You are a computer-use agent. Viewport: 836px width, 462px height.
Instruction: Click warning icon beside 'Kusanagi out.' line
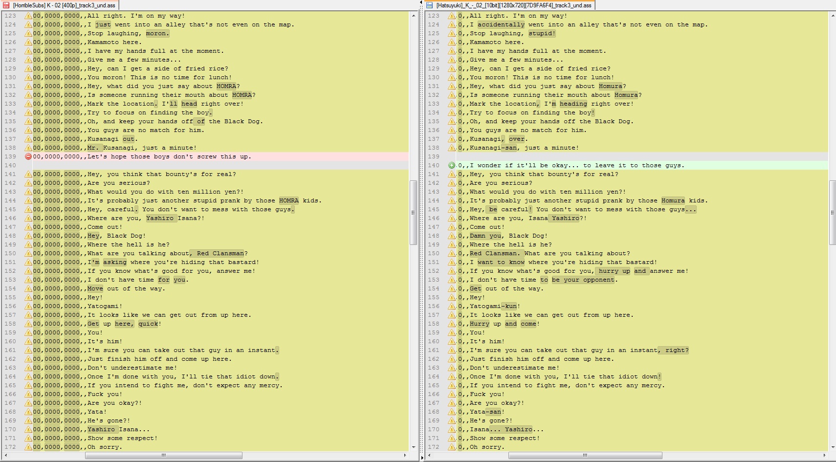pos(28,139)
